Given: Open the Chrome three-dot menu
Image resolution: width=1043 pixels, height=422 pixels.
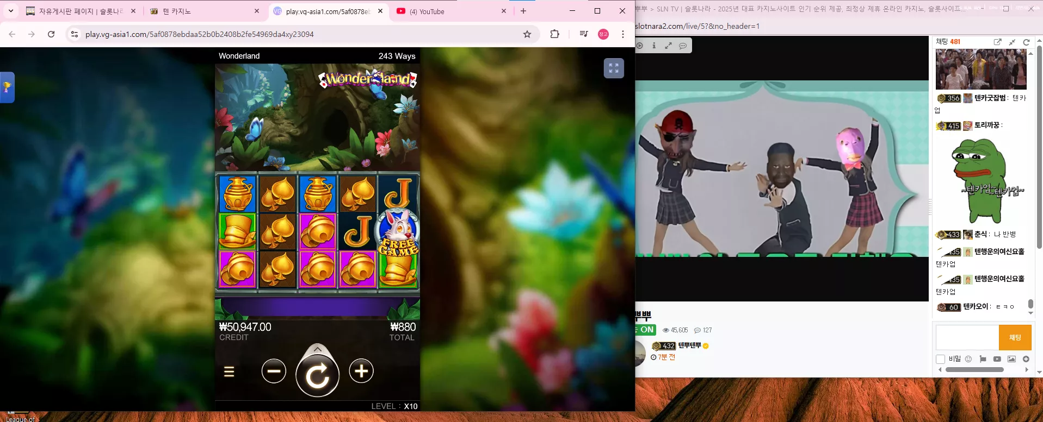Looking at the screenshot, I should coord(623,34).
